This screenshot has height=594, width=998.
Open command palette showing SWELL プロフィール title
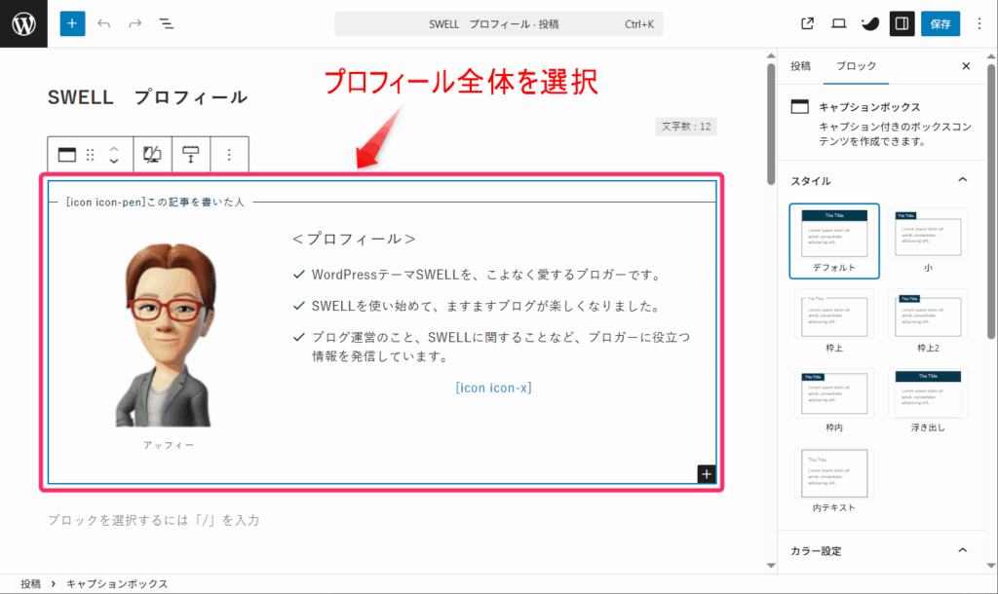click(x=498, y=24)
